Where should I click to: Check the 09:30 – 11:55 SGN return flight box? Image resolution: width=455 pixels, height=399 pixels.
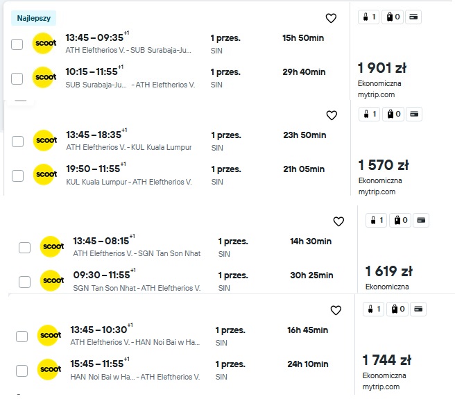click(24, 282)
